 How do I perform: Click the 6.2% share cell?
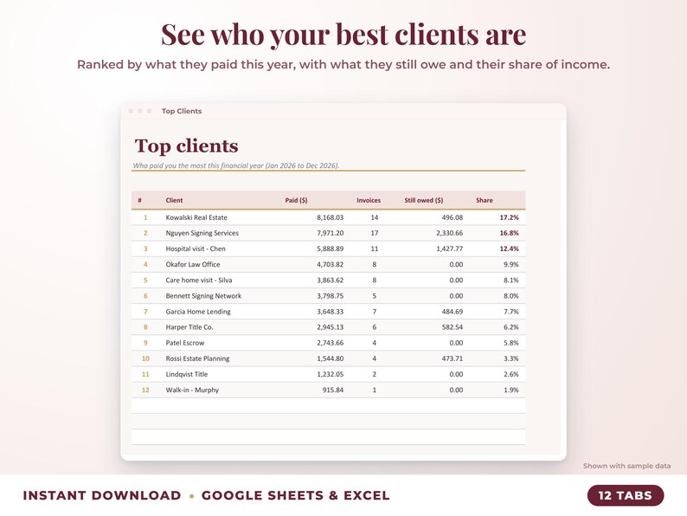pos(510,327)
